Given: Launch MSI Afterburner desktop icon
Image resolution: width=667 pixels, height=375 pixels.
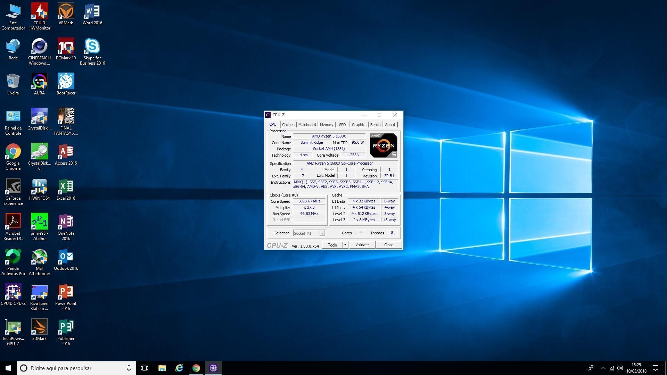Looking at the screenshot, I should [x=39, y=262].
